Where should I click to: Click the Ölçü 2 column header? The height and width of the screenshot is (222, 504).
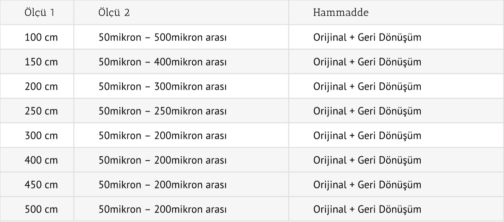tap(114, 13)
